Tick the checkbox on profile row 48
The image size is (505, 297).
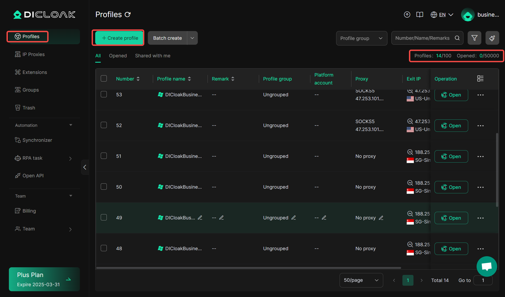coord(104,248)
